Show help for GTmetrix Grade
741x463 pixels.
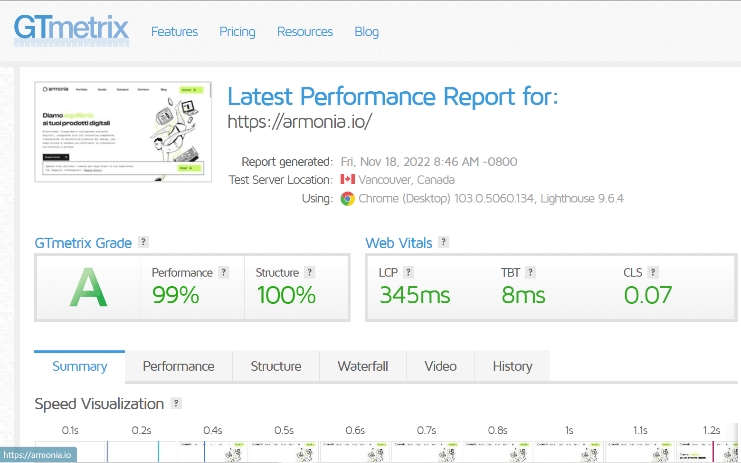(143, 242)
